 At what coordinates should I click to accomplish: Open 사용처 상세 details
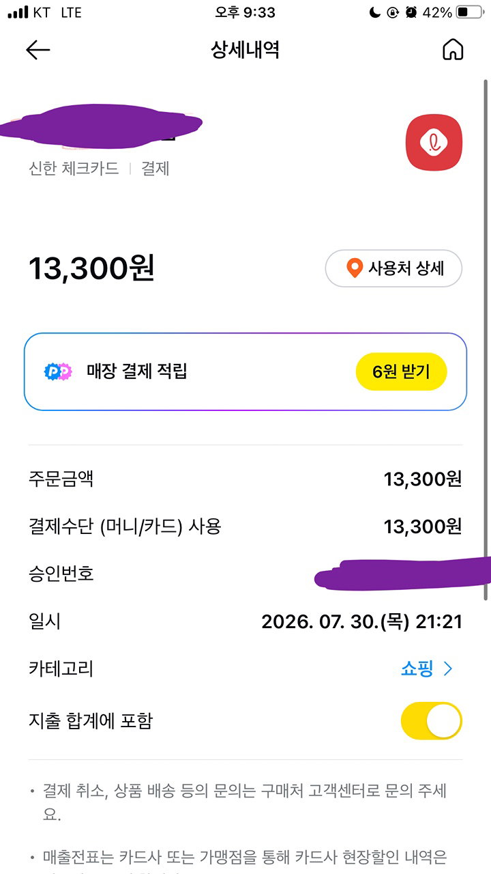pyautogui.click(x=393, y=268)
